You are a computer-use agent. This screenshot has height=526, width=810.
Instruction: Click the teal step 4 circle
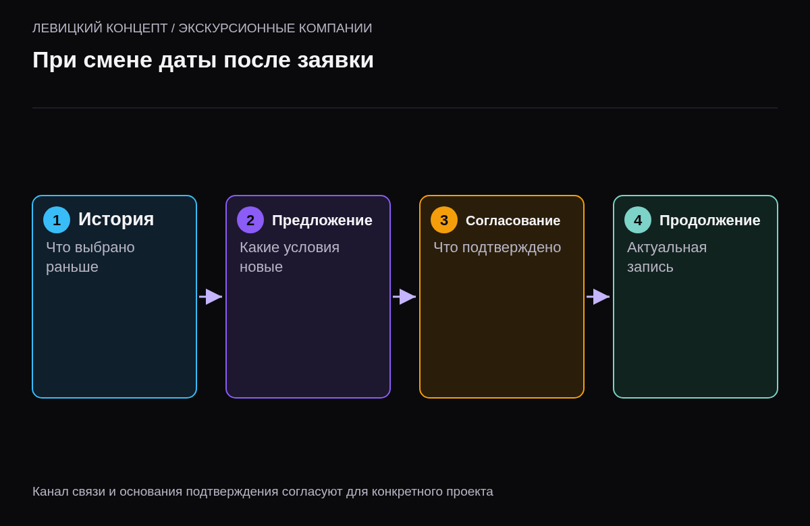point(638,220)
